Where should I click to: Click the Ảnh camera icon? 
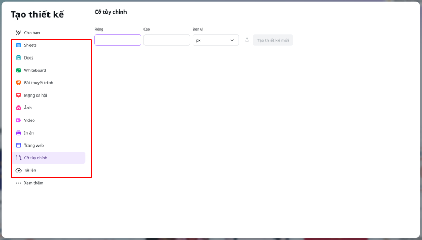(x=18, y=108)
